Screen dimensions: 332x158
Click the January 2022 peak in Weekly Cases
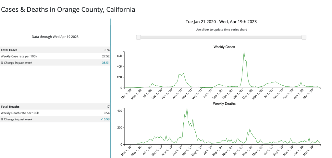(244, 52)
